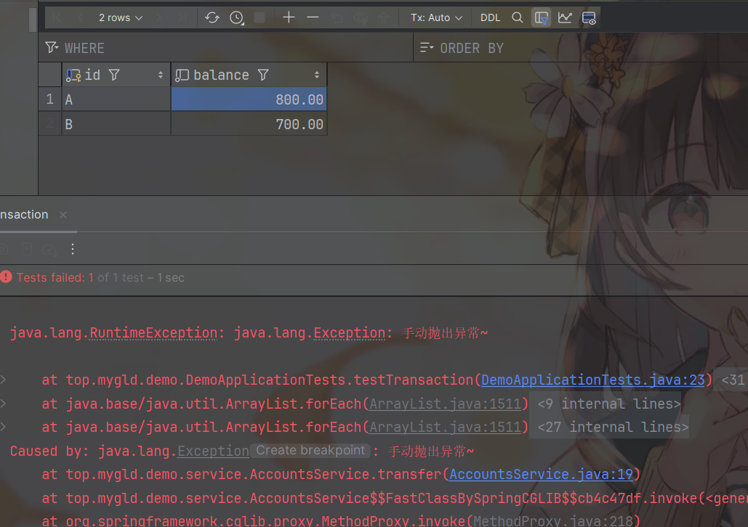Expand the 9 internal lines fold
748x527 pixels.
[x=608, y=404]
